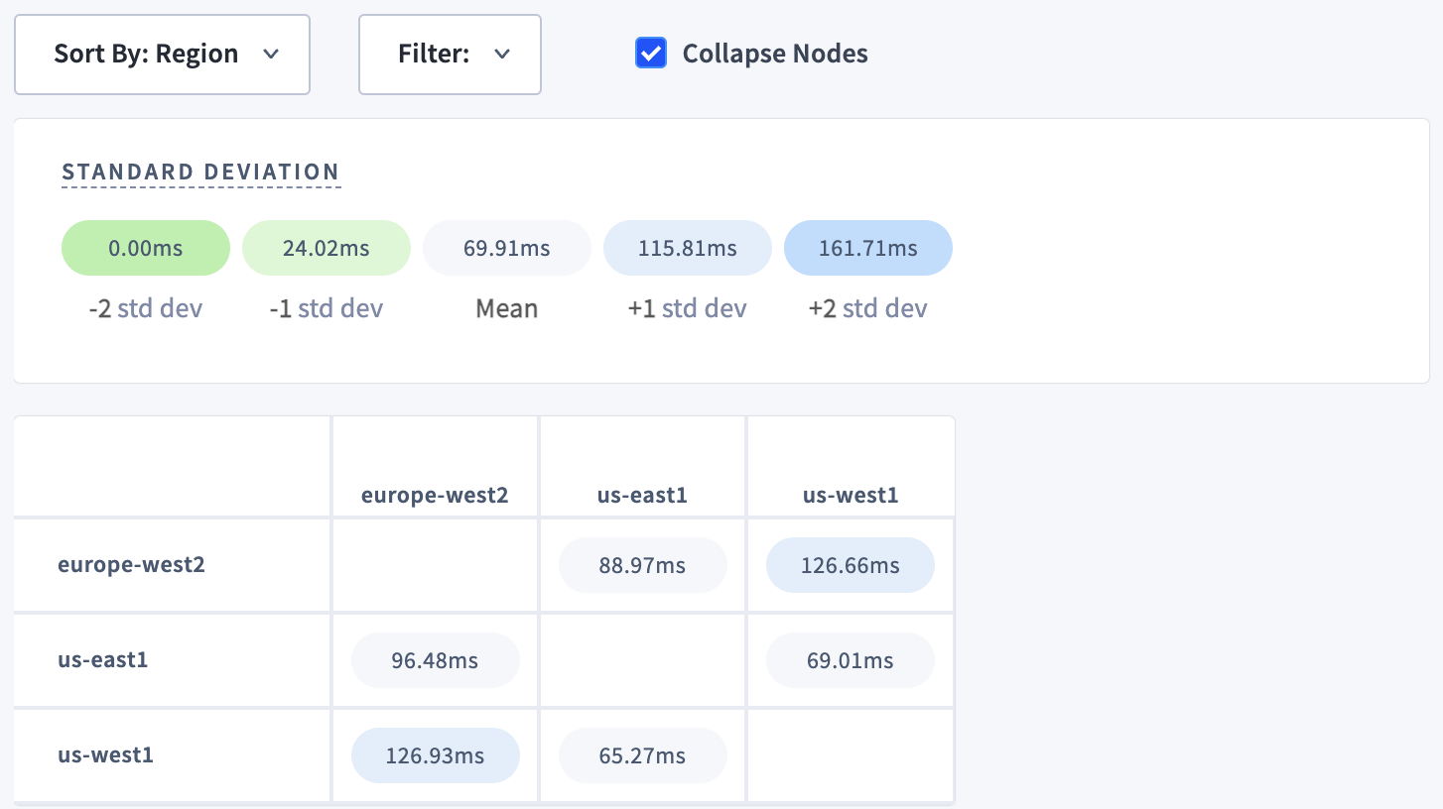Click the 126.93ms blue latency badge
The image size is (1443, 809).
(435, 754)
